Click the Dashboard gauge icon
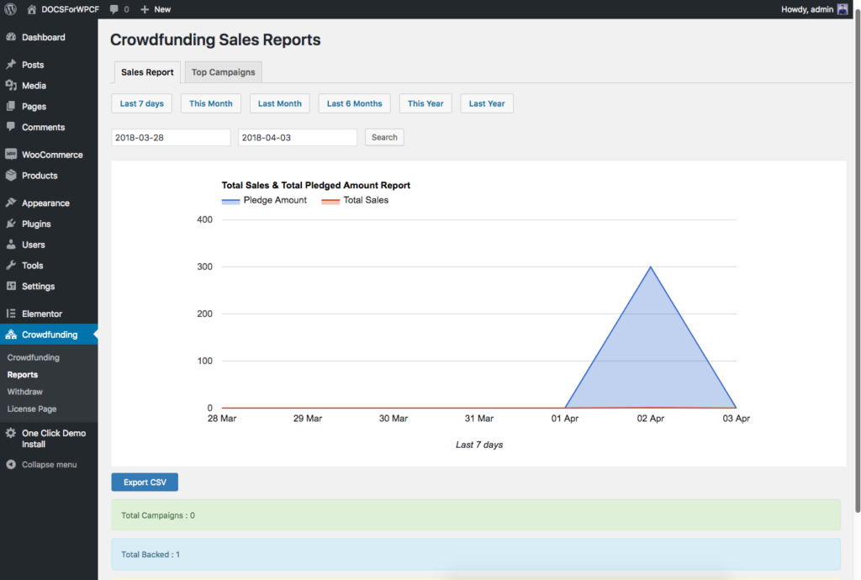 pyautogui.click(x=11, y=38)
